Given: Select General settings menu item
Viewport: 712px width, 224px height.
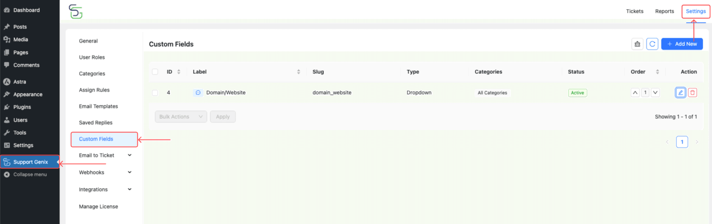Looking at the screenshot, I should coord(88,41).
